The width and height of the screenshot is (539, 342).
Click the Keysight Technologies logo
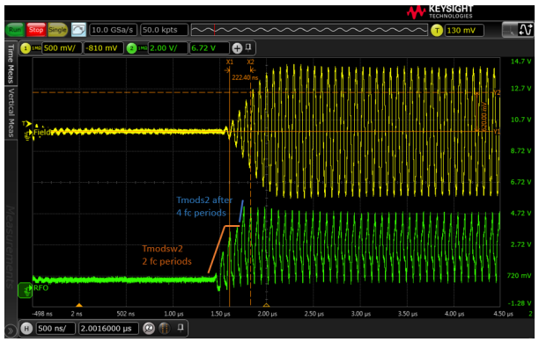tap(440, 11)
